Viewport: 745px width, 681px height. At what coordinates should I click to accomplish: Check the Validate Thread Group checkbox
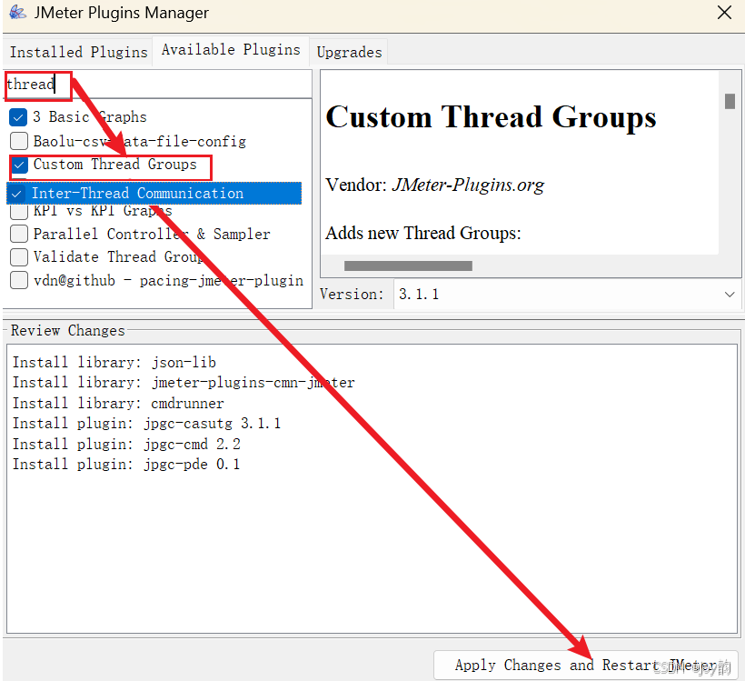click(x=18, y=256)
